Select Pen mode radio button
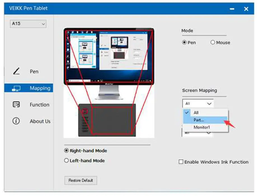The image size is (257, 196). coord(184,43)
